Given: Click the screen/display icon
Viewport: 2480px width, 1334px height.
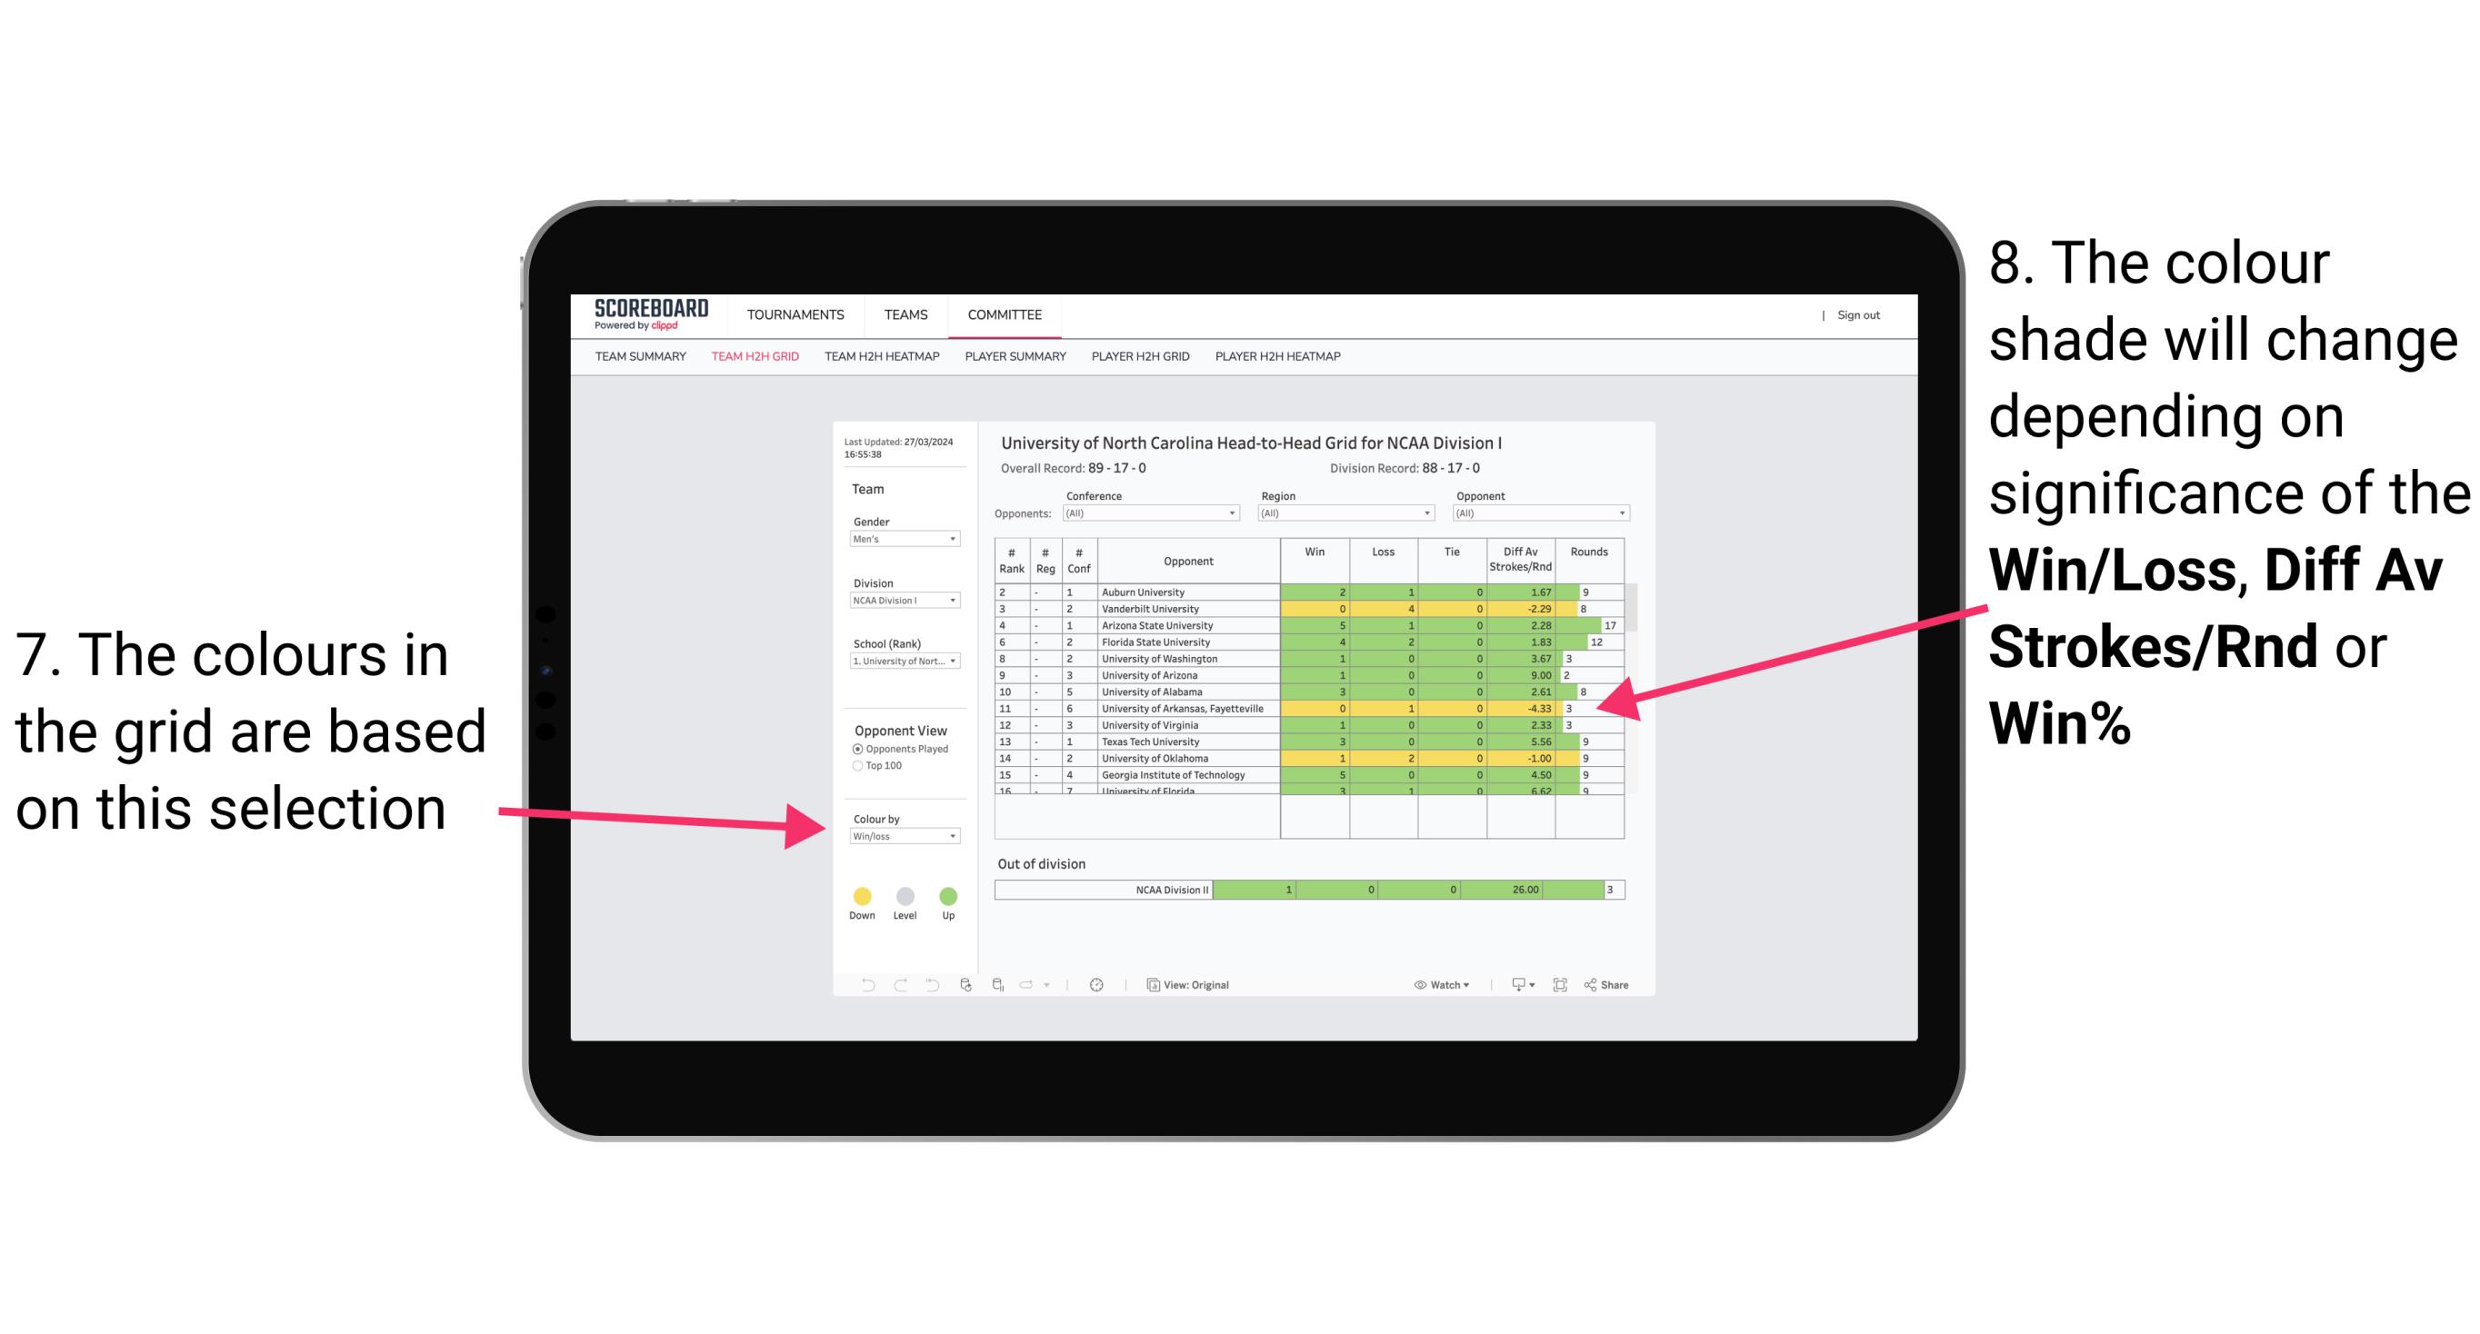Looking at the screenshot, I should tap(1514, 984).
